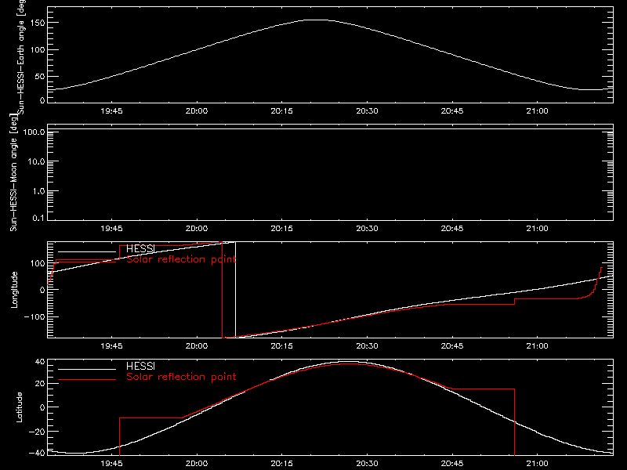
Task: Click the -100 tick on Longitude plot
Action: coord(34,316)
